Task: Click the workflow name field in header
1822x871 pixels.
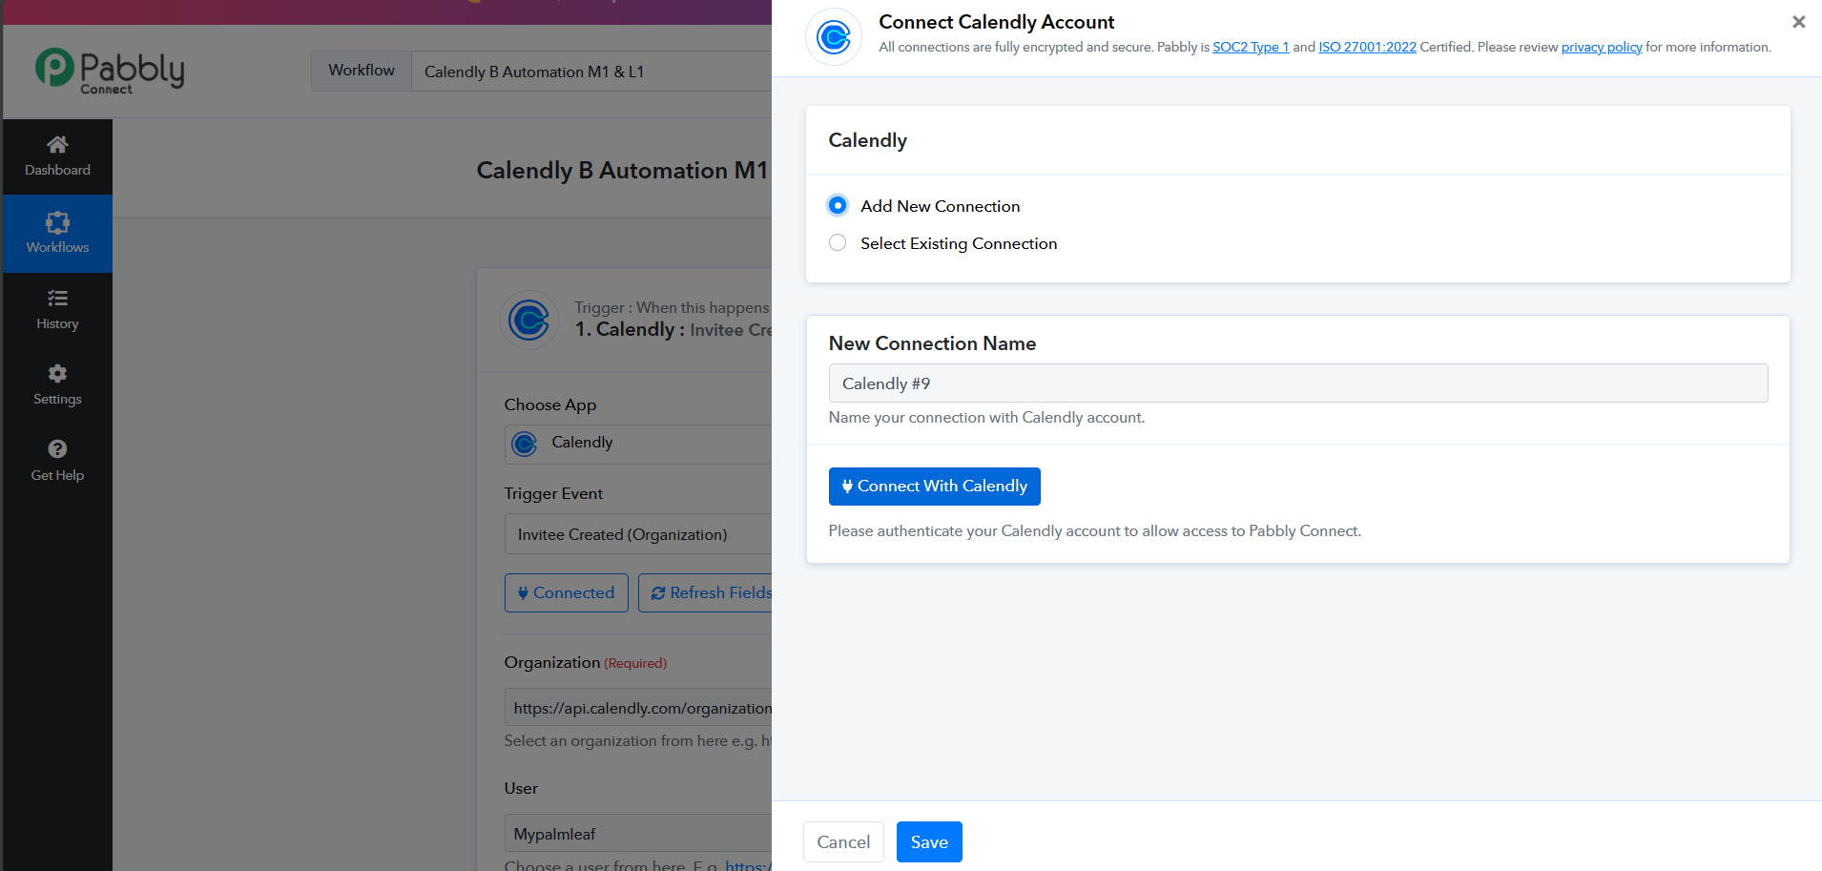Action: click(591, 72)
